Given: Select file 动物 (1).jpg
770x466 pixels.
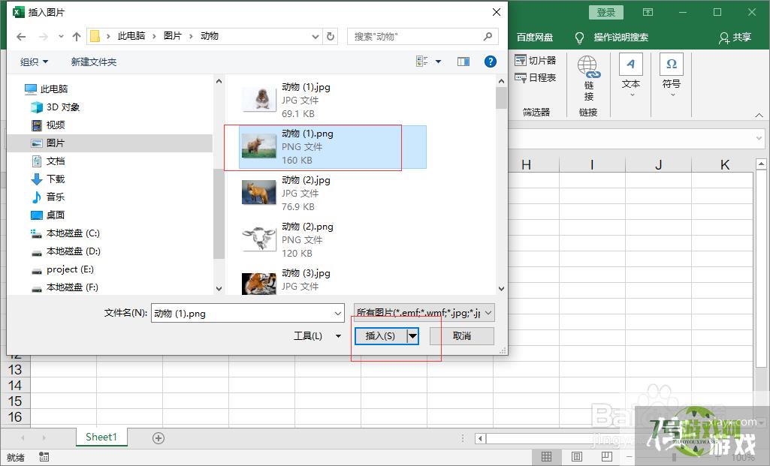Looking at the screenshot, I should pyautogui.click(x=333, y=100).
